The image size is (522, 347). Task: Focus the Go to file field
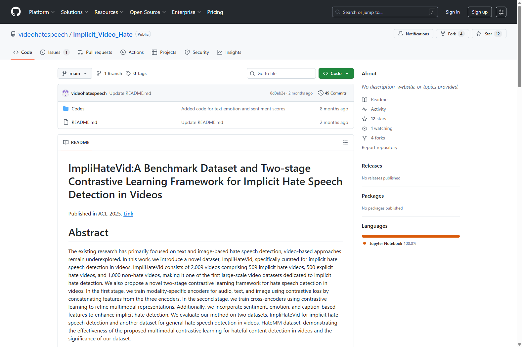281,73
